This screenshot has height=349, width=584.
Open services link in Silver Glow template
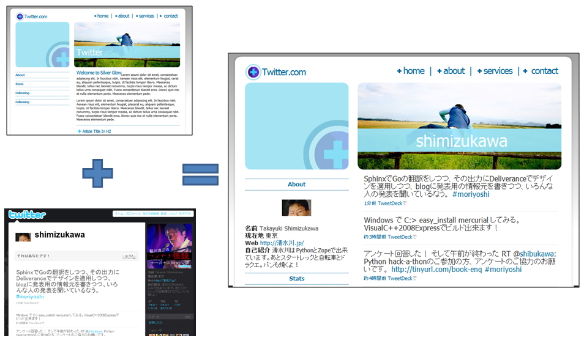tap(145, 16)
